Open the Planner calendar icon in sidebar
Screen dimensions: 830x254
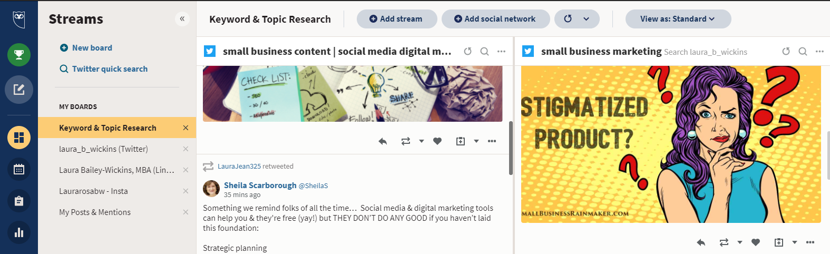(x=19, y=169)
